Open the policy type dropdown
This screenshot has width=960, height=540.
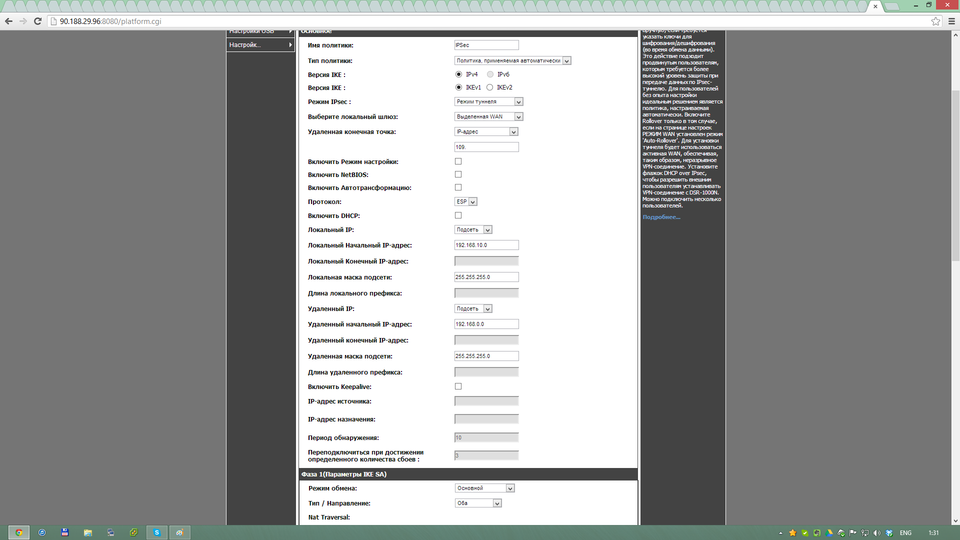click(x=512, y=60)
